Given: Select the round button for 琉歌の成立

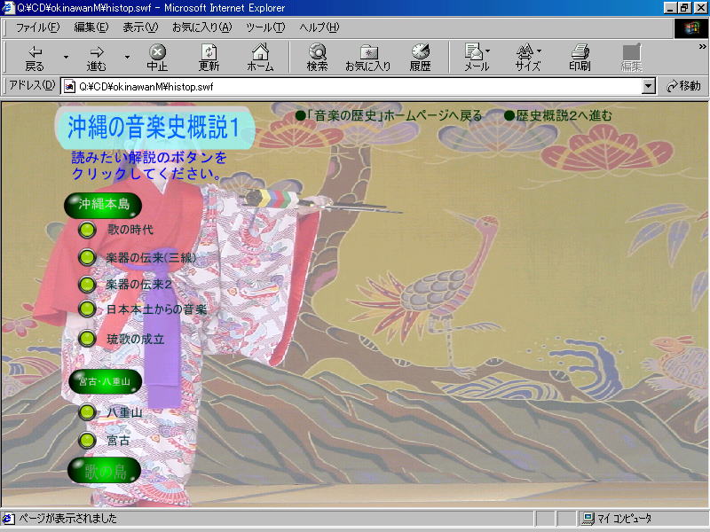Looking at the screenshot, I should pyautogui.click(x=87, y=339).
